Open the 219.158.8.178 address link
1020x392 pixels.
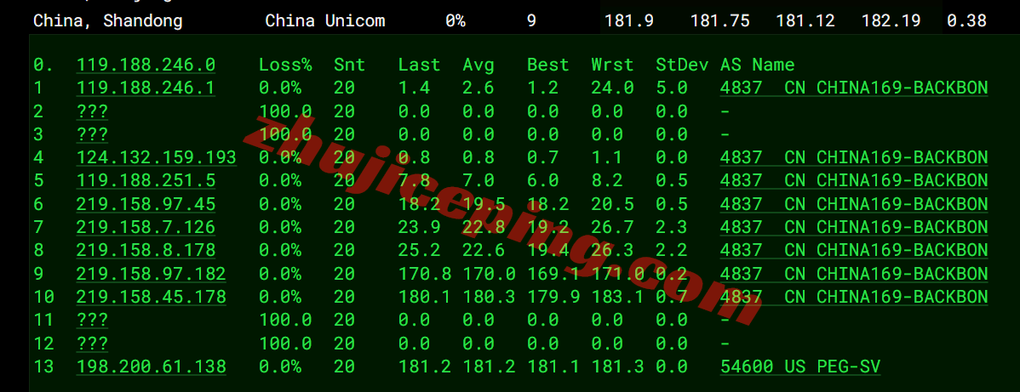tap(146, 250)
